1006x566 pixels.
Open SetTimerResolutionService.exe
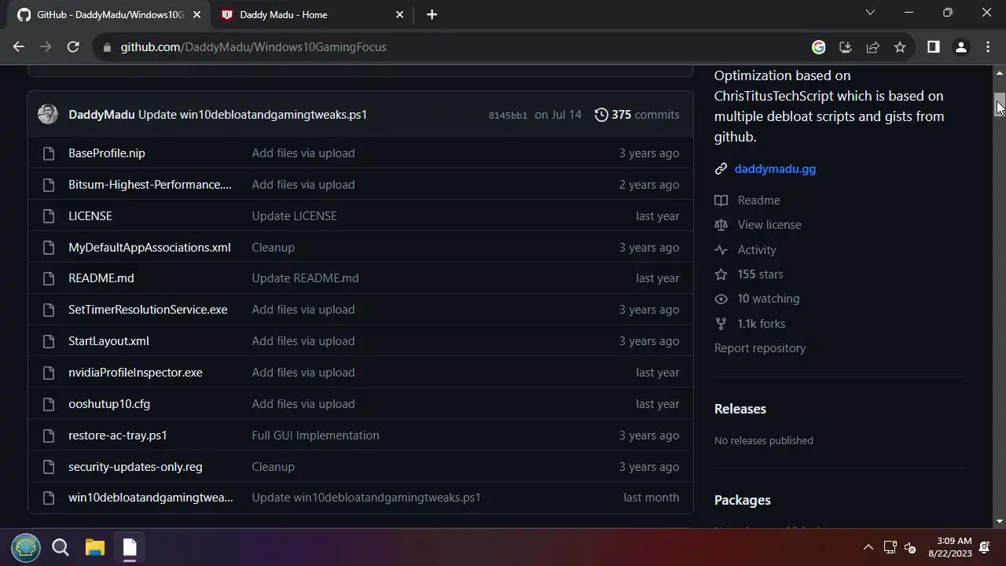tap(148, 310)
